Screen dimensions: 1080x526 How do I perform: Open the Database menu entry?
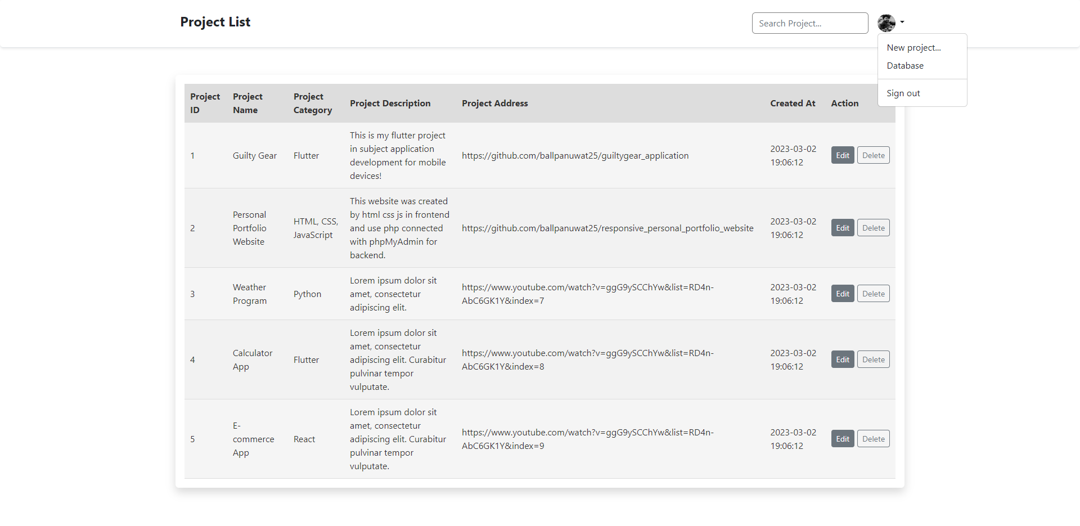[906, 65]
